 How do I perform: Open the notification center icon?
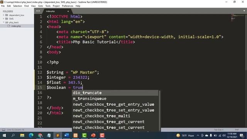click(242, 136)
